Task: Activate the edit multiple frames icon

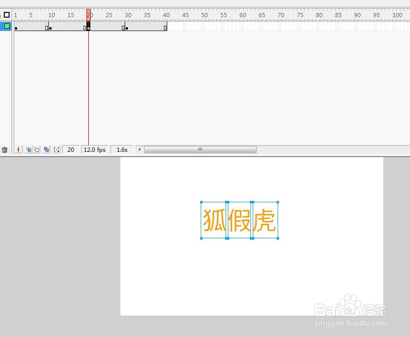Action: point(46,149)
